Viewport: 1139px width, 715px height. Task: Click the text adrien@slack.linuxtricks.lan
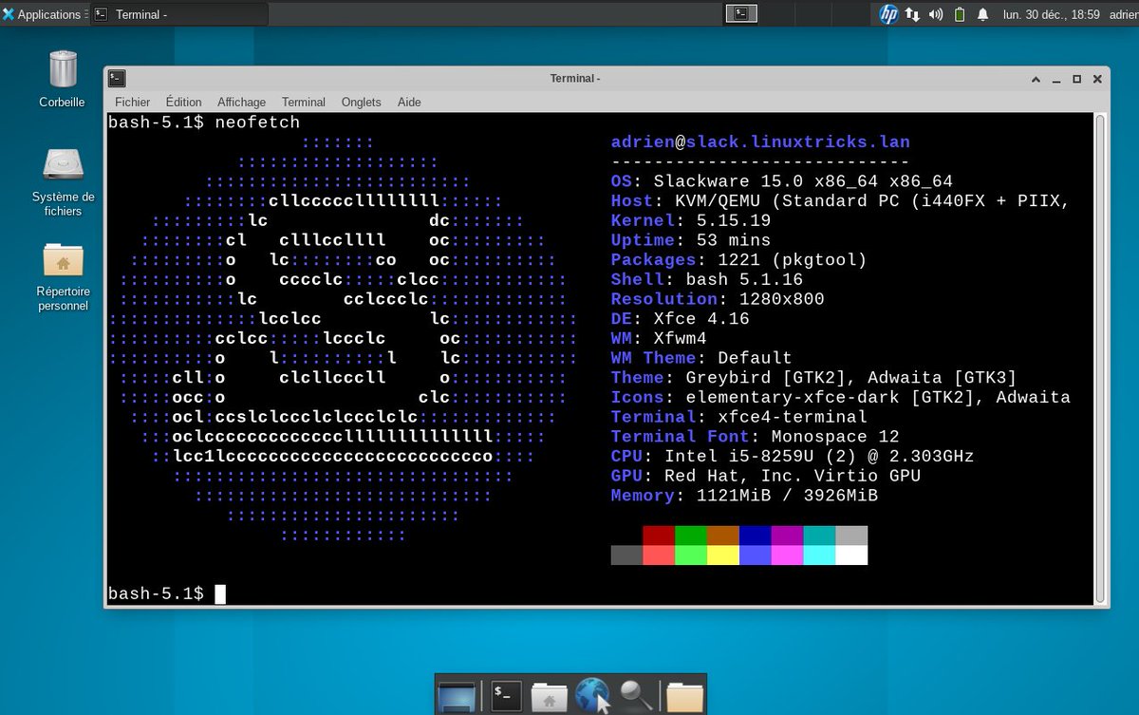tap(760, 142)
